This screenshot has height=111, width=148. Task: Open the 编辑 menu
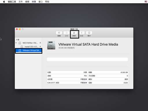coord(27,2)
